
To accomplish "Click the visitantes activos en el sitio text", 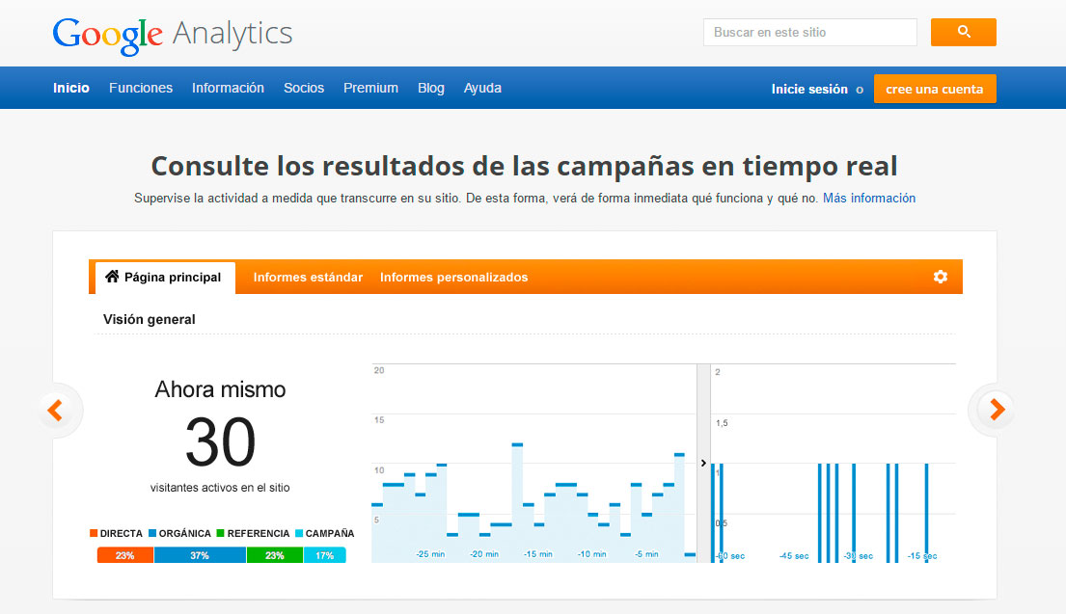I will pos(220,487).
